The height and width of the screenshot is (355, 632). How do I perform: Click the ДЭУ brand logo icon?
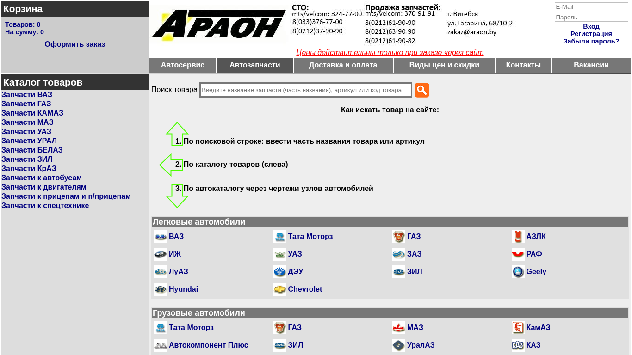tap(280, 272)
